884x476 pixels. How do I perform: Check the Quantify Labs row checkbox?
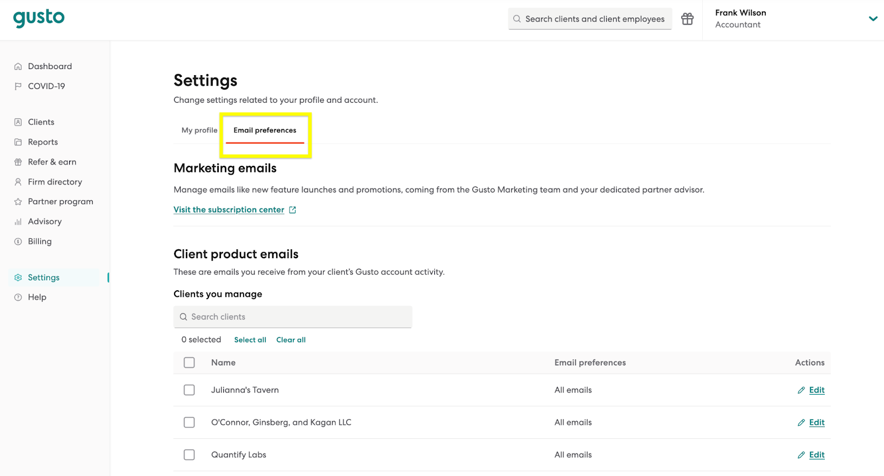click(x=190, y=455)
